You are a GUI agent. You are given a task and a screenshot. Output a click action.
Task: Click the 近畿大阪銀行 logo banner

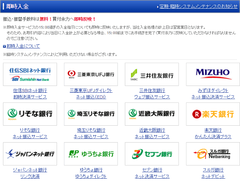pyautogui.click(x=152, y=114)
